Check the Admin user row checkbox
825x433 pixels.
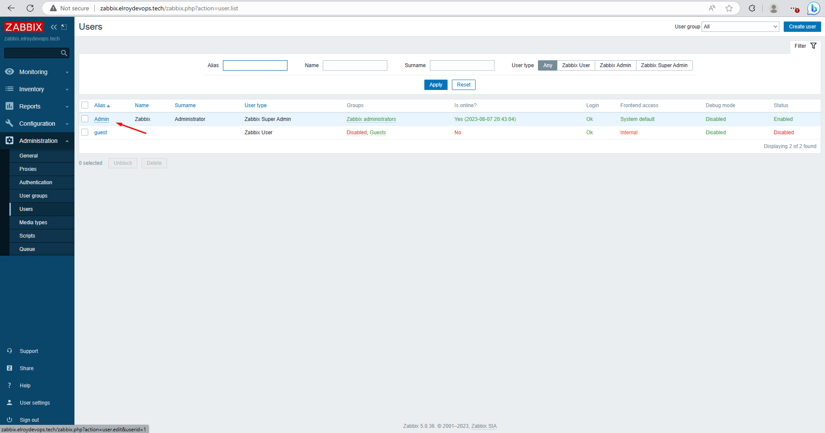click(85, 119)
